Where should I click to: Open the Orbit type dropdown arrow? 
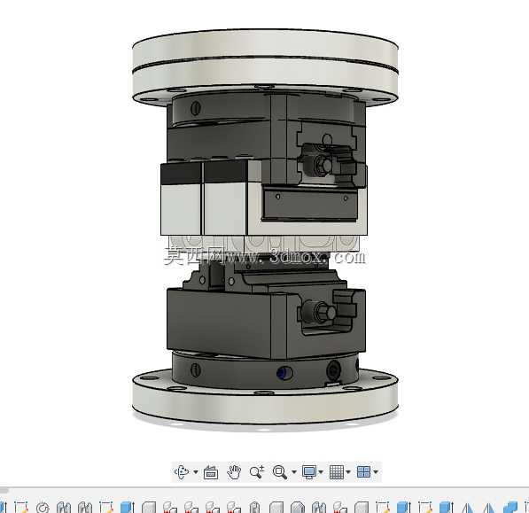pos(196,472)
